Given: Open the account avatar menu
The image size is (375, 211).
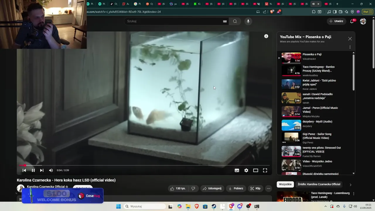Looking at the screenshot, I should pyautogui.click(x=363, y=21).
